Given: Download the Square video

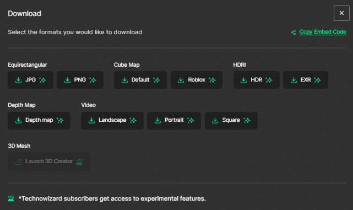Looking at the screenshot, I should pyautogui.click(x=231, y=121).
